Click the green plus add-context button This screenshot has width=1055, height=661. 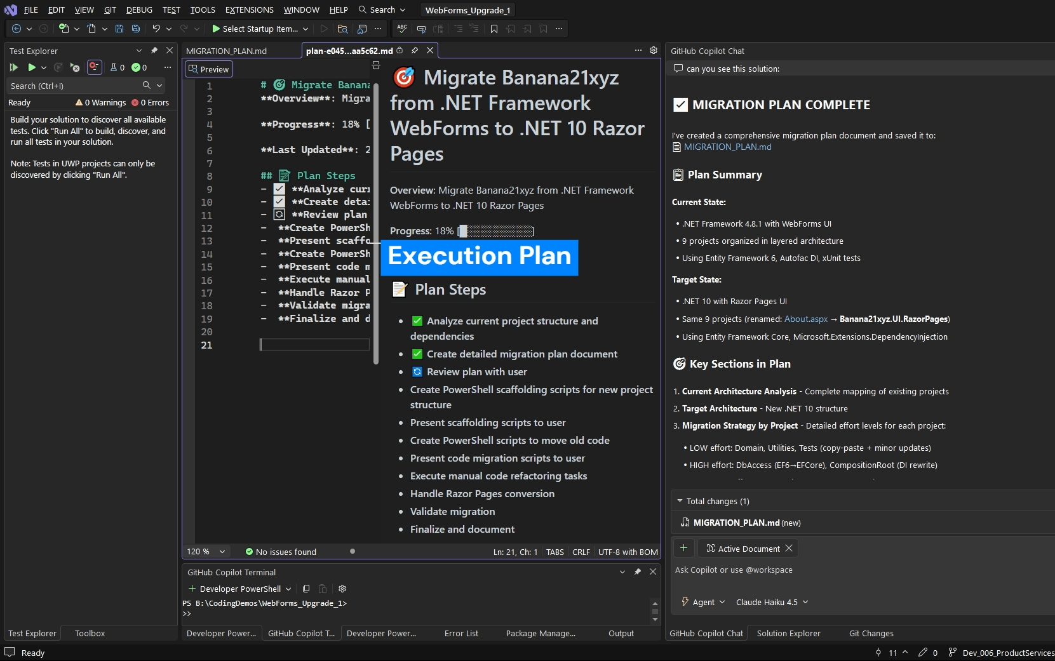pyautogui.click(x=683, y=548)
